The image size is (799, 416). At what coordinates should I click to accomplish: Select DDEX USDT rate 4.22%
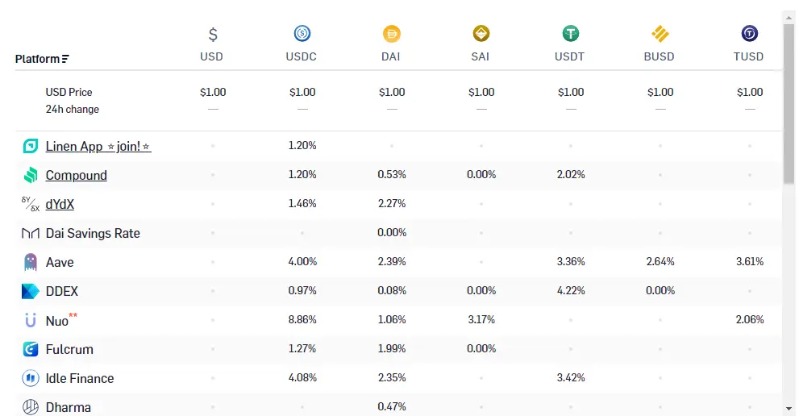pos(571,290)
